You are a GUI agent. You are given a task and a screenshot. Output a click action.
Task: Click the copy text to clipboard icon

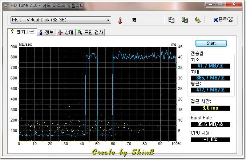171,20
